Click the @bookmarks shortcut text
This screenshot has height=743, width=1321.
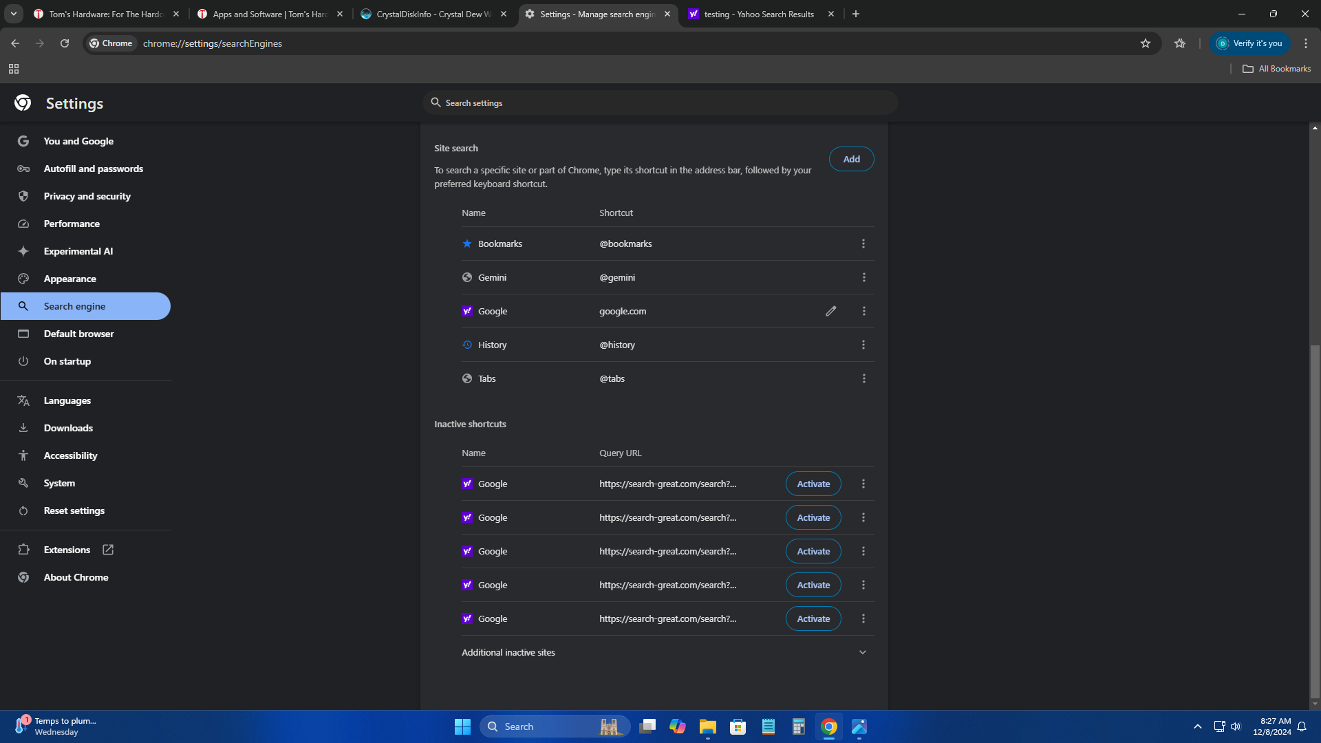pos(625,244)
